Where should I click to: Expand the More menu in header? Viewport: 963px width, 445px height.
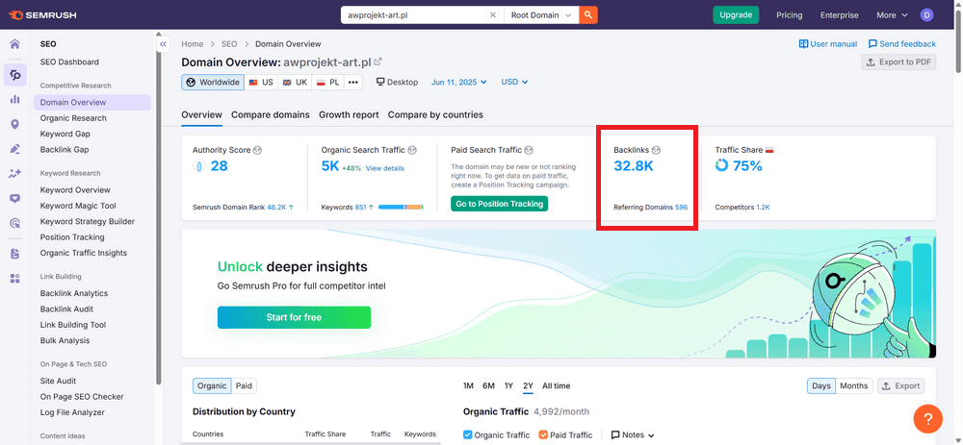(892, 15)
